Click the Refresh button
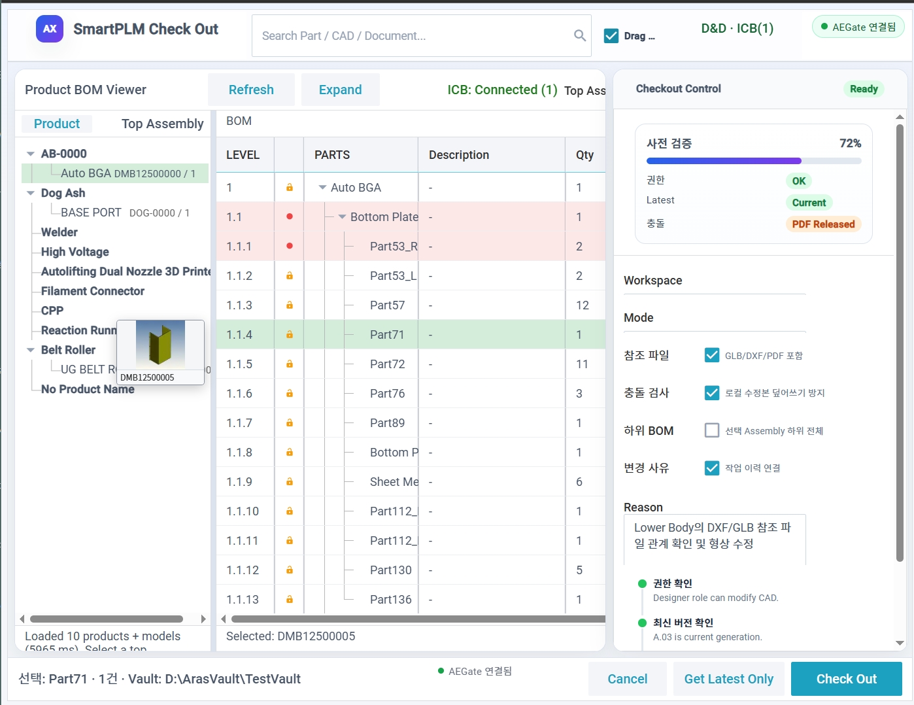Screen dimensions: 914x705 [251, 90]
